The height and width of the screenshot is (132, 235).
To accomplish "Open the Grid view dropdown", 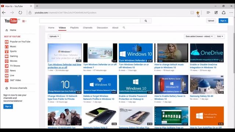I will pyautogui.click(x=220, y=36).
